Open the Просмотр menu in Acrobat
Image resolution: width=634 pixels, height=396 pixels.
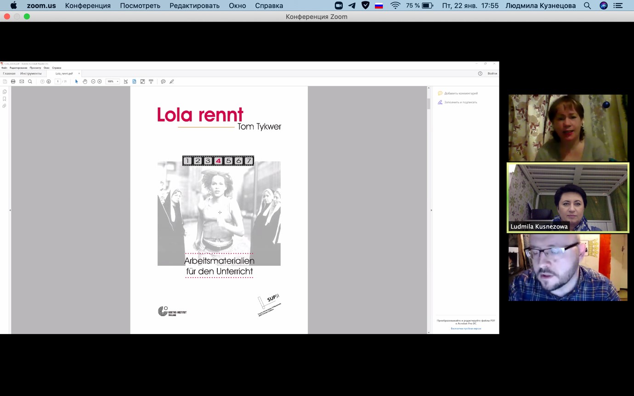(x=35, y=68)
